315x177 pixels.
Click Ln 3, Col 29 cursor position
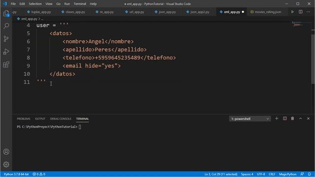[221, 174]
